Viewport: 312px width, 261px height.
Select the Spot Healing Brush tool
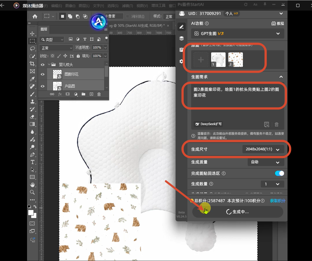(32, 86)
